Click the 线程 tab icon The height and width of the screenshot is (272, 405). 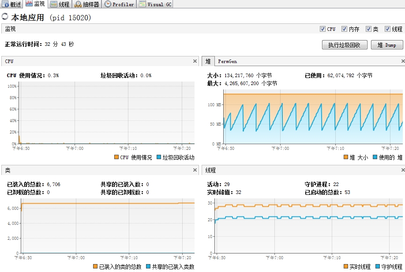(54, 4)
